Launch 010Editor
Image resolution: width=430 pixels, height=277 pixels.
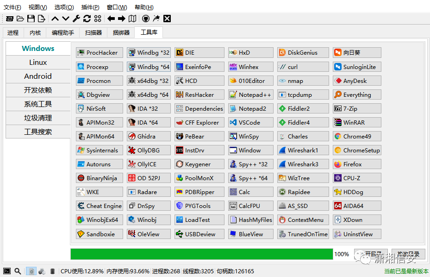(x=251, y=81)
